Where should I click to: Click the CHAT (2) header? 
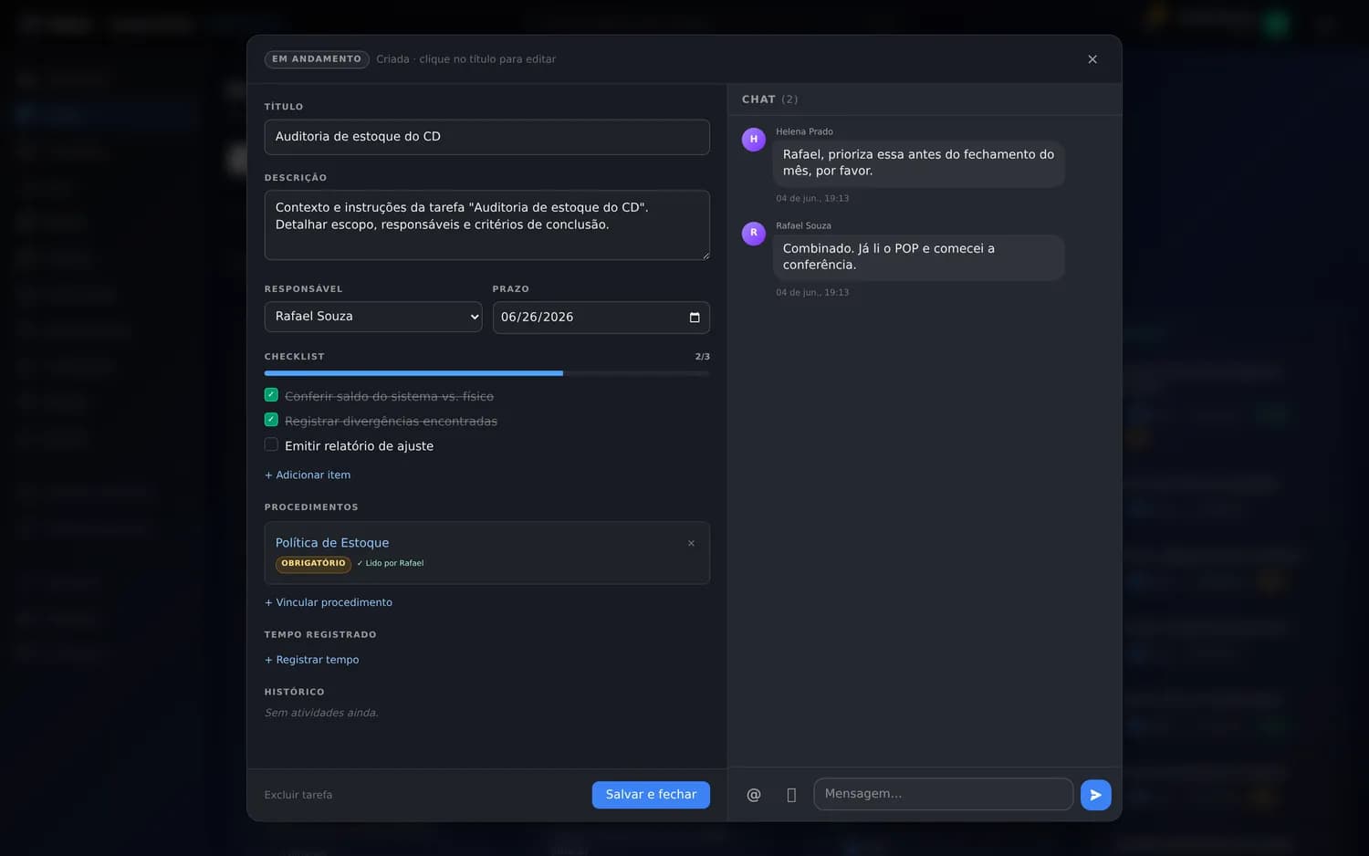pos(769,99)
